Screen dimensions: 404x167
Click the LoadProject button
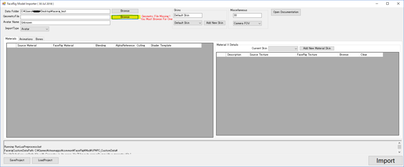[x=45, y=160]
